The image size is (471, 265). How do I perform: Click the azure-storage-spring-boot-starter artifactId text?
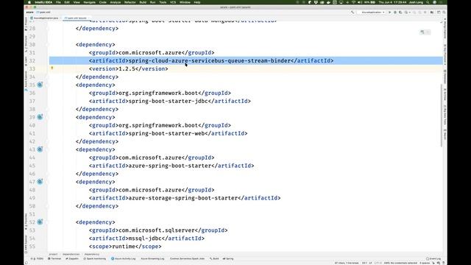183,198
